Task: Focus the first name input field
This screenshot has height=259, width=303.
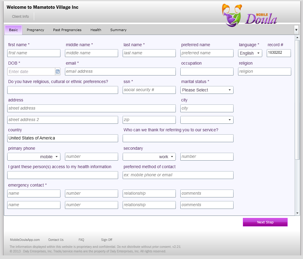Action: [34, 53]
